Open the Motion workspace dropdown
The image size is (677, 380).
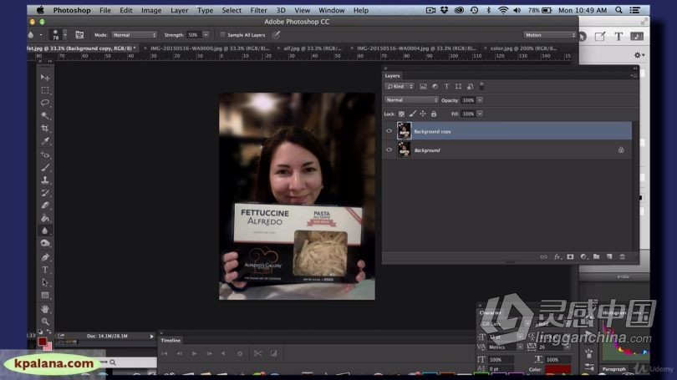point(550,35)
